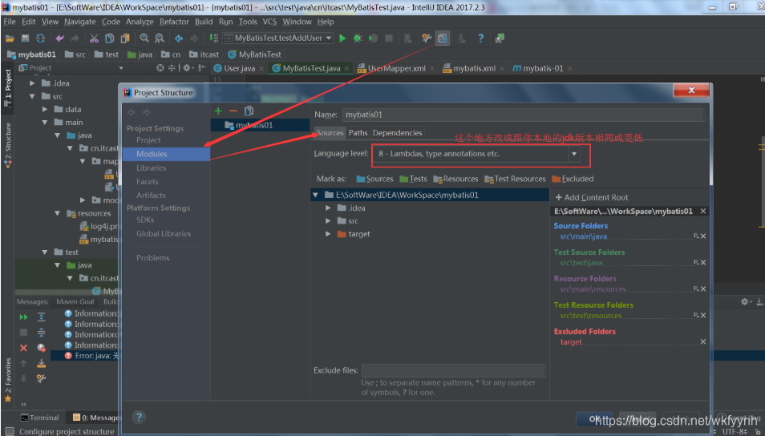Click the Copy toolbar icon
This screenshot has width=765, height=436.
tap(110, 38)
